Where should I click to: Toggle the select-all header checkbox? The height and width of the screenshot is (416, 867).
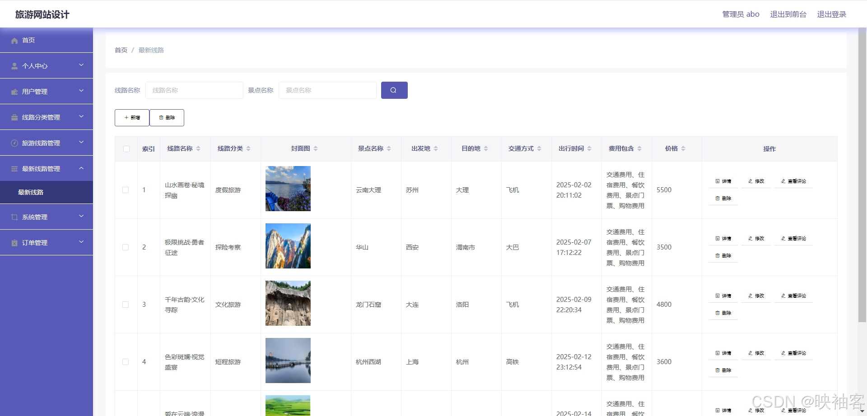pos(126,149)
